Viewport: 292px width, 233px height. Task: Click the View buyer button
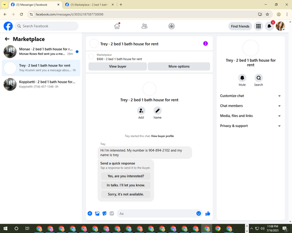tap(117, 66)
